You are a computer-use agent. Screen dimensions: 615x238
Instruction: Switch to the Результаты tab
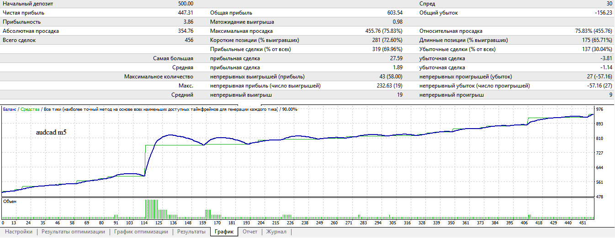point(191,232)
